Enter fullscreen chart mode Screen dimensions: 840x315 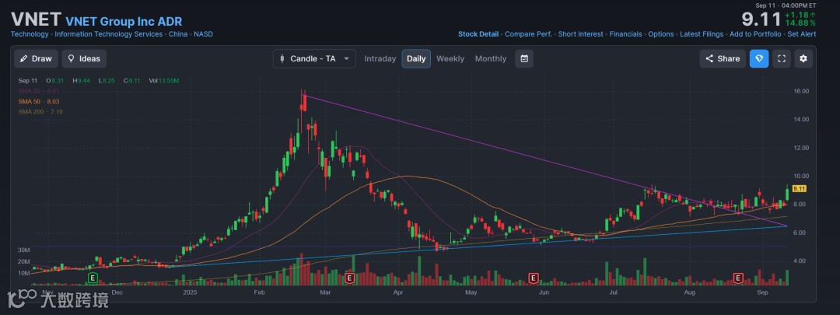pos(781,59)
